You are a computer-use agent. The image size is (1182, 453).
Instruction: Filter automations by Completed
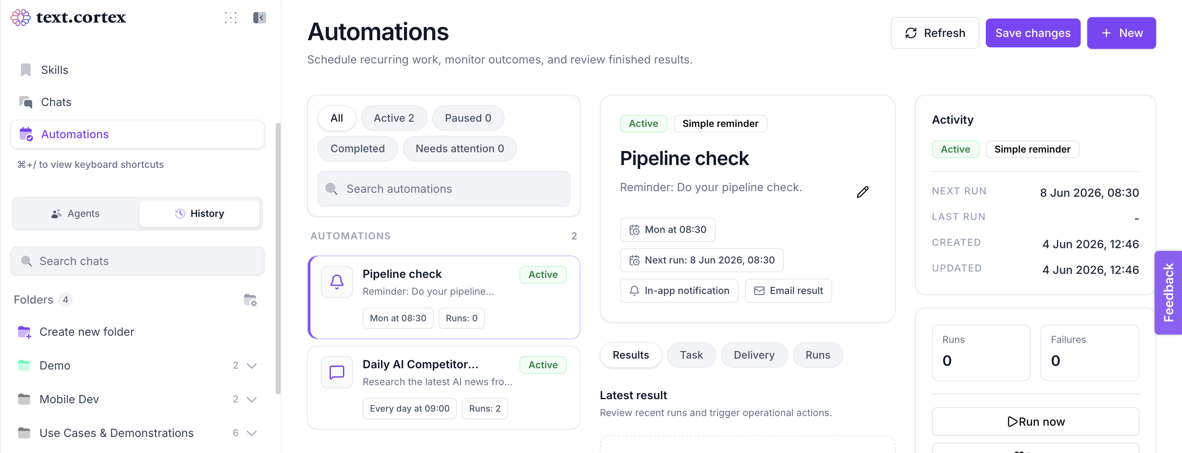pyautogui.click(x=357, y=149)
